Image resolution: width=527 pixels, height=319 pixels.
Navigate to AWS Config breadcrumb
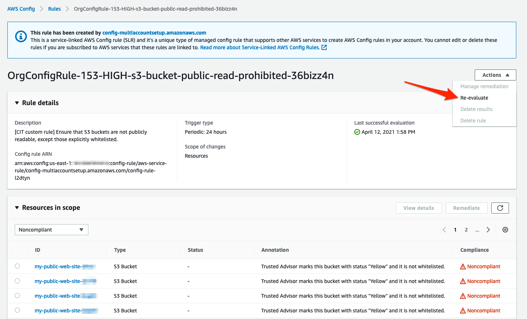21,9
